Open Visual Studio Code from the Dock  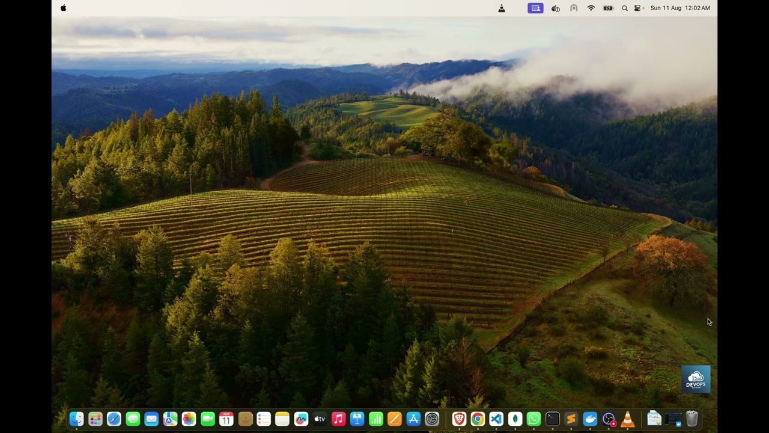click(496, 419)
